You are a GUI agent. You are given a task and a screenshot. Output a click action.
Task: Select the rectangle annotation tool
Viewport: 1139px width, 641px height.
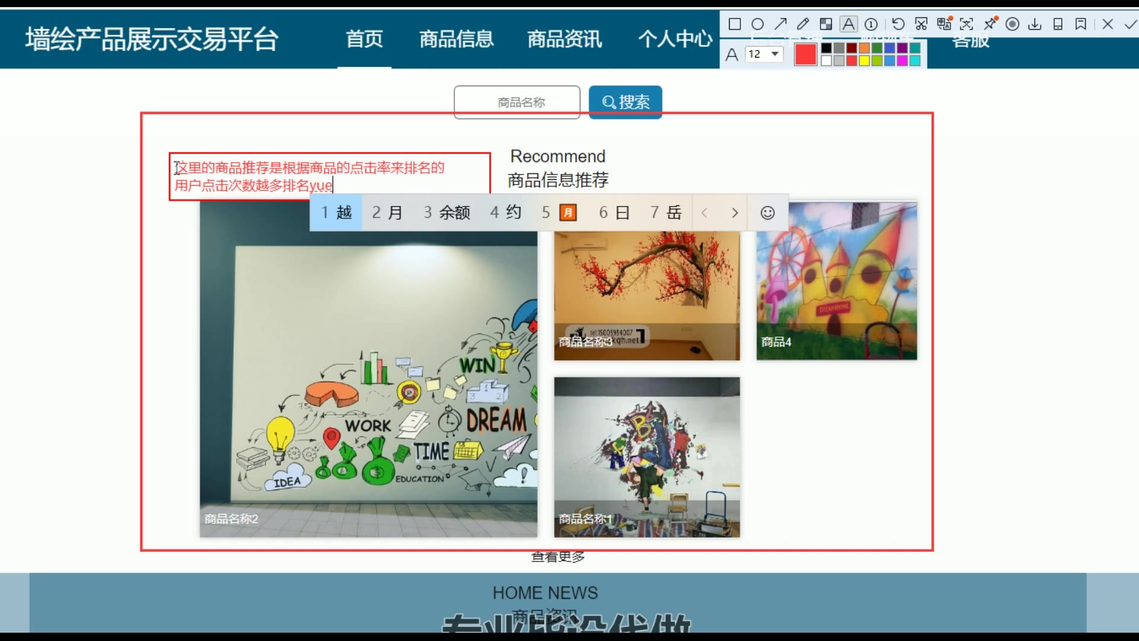click(x=734, y=24)
